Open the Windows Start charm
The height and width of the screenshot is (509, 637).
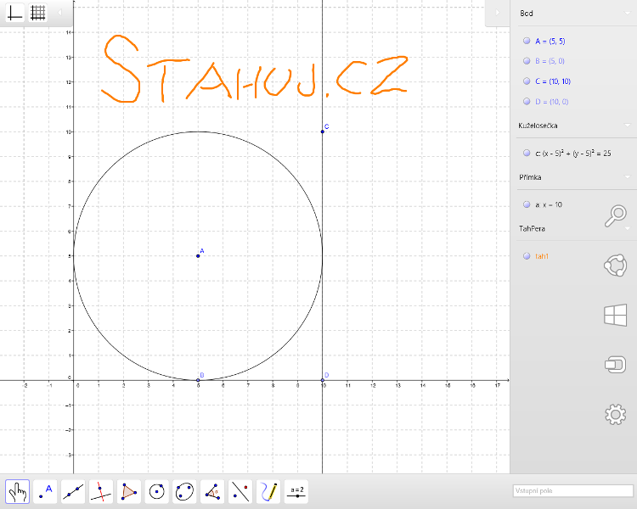point(616,315)
